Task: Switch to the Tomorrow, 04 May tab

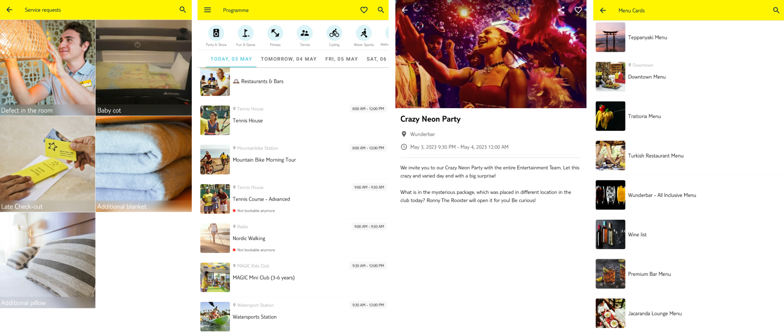Action: [x=289, y=59]
